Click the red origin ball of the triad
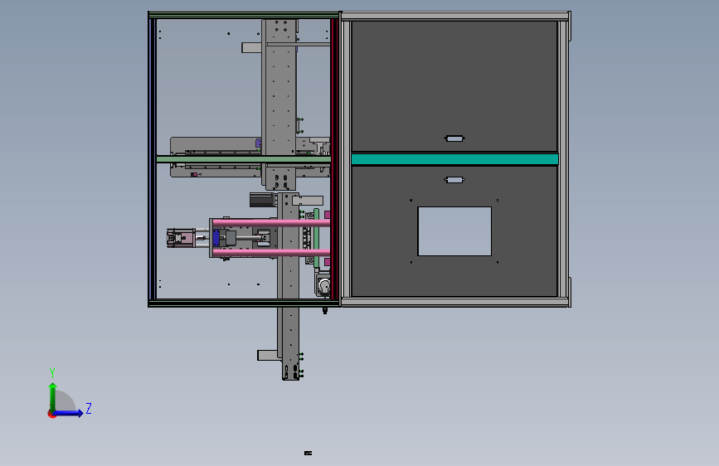Image resolution: width=719 pixels, height=466 pixels. (x=51, y=414)
